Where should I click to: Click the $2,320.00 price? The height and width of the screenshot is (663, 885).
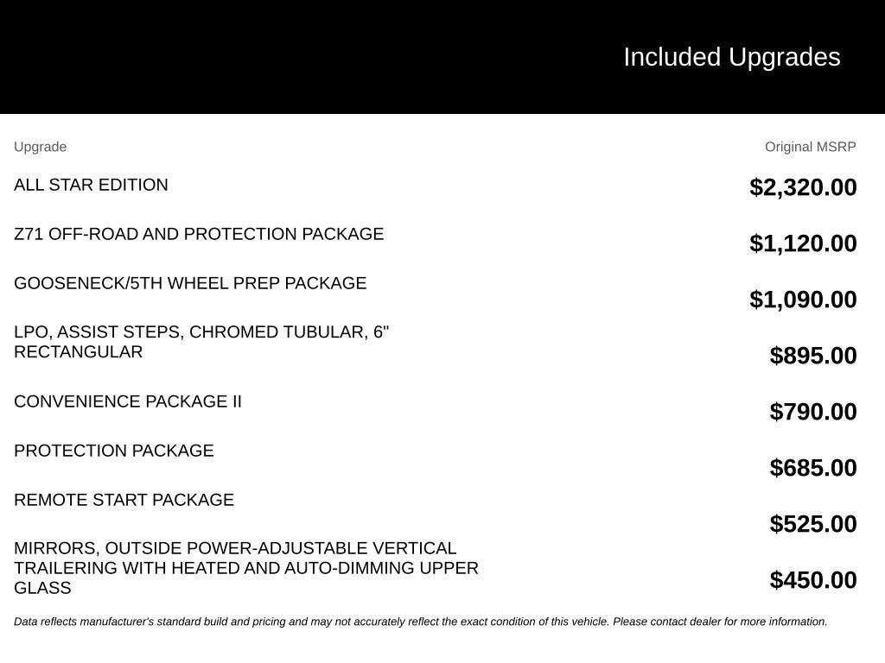pos(803,187)
